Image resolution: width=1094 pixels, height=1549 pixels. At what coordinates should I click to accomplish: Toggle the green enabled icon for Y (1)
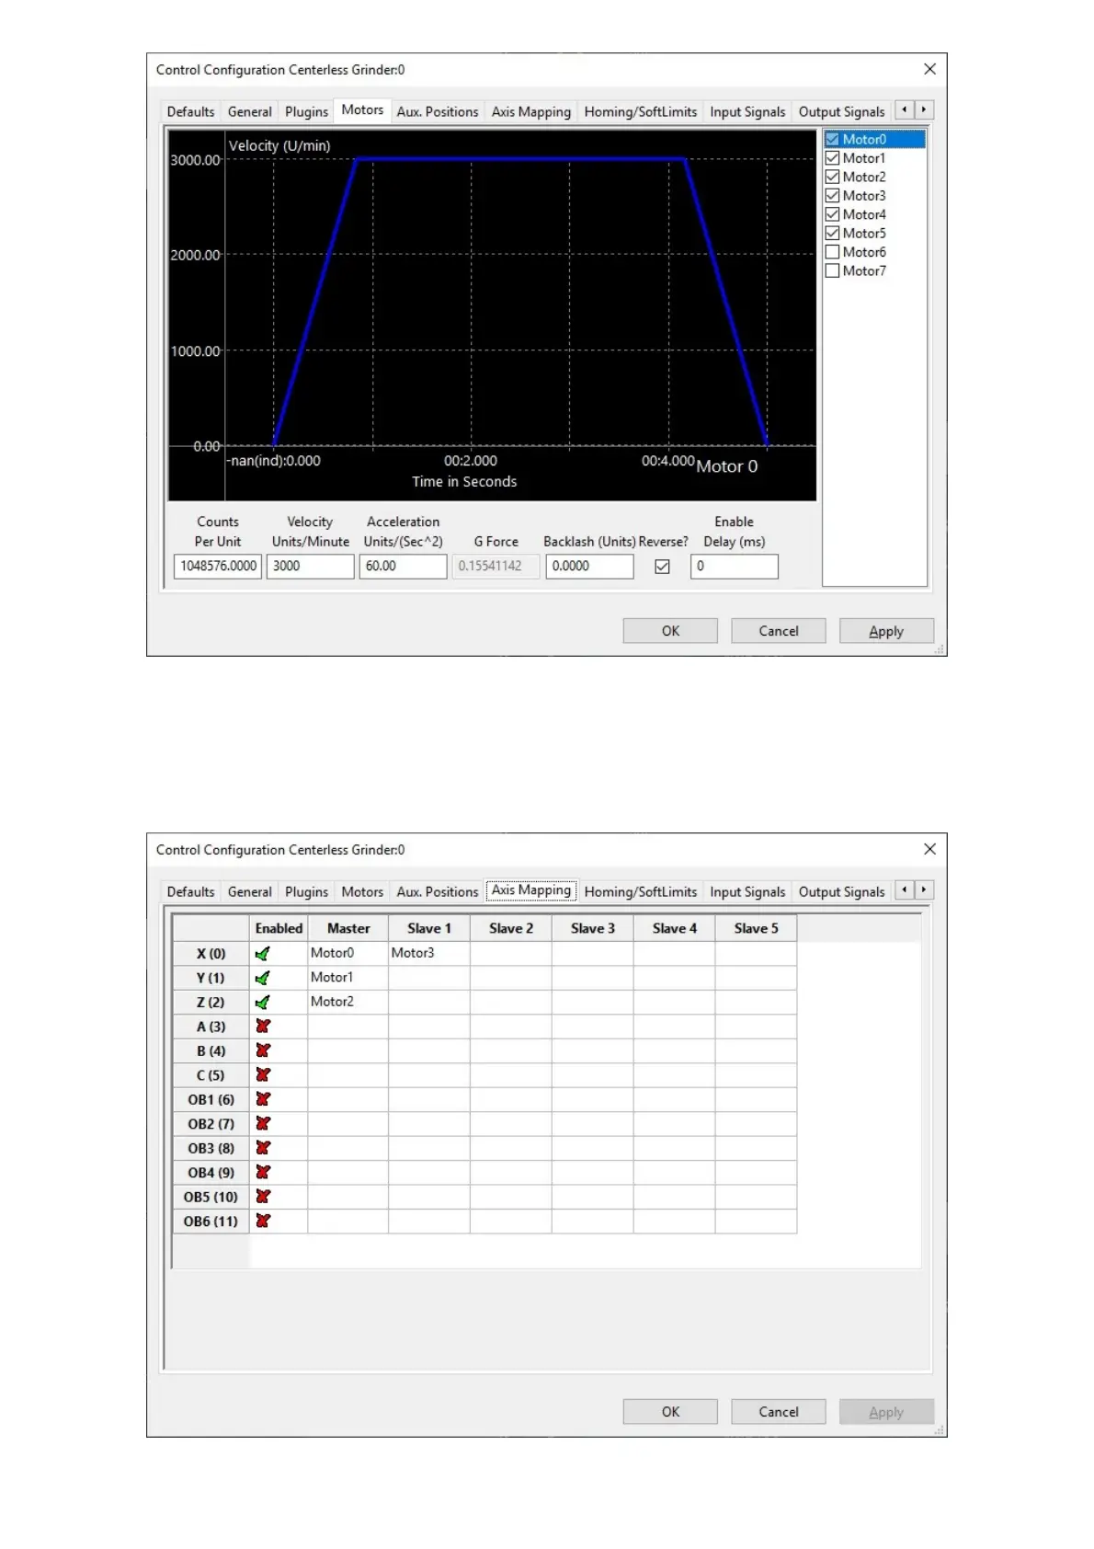[263, 978]
